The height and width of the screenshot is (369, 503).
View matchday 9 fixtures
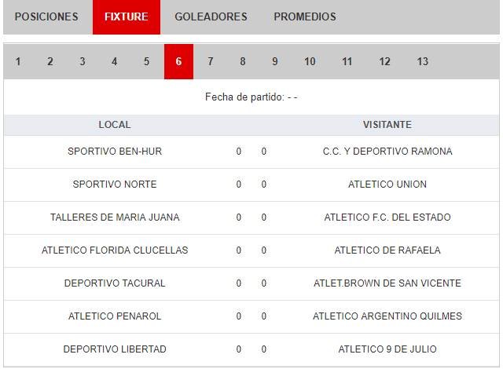274,61
